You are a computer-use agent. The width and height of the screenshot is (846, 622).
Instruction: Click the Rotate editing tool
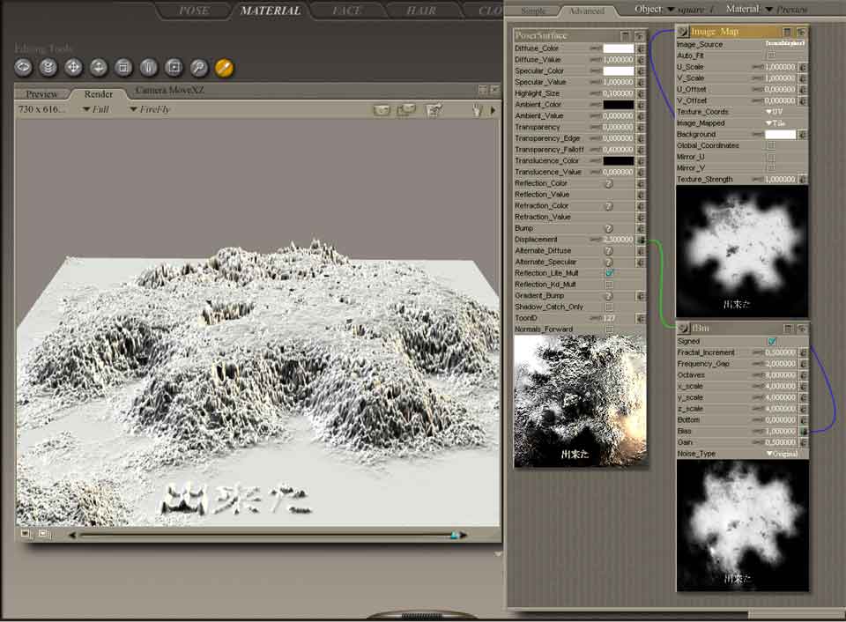coord(24,67)
